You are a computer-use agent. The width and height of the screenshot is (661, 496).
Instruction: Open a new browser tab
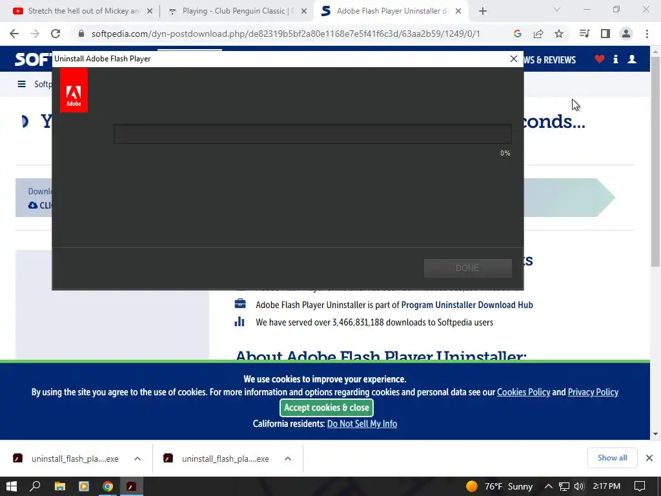[x=483, y=11]
